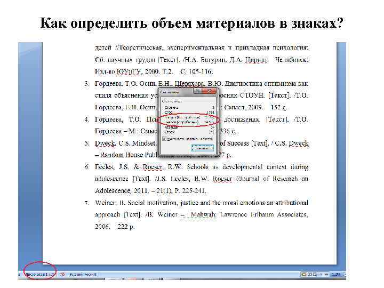
Task: Click the underlined word 'Dweck' in reference 5
Action: (x=105, y=143)
